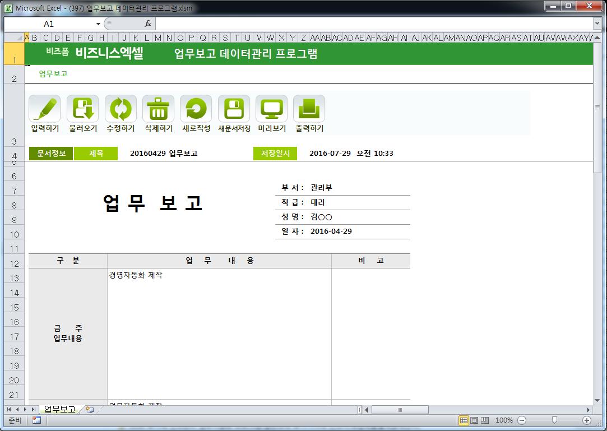Click next sheet navigation arrow

[25, 410]
